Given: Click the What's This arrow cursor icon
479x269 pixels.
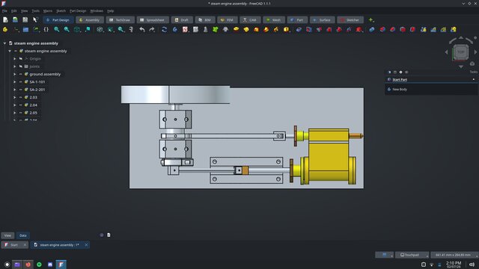Looking at the screenshot, I should pos(35,20).
